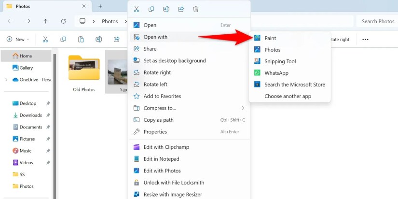
Task: Click the Copy icon in Explorer toolbar
Action: (63, 40)
